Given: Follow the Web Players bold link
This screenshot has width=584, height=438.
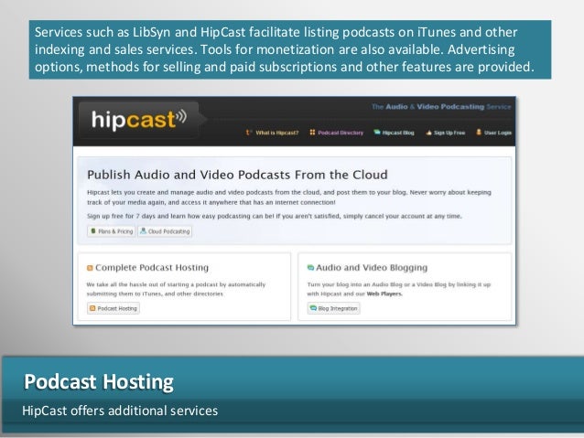Looking at the screenshot, I should tap(384, 294).
